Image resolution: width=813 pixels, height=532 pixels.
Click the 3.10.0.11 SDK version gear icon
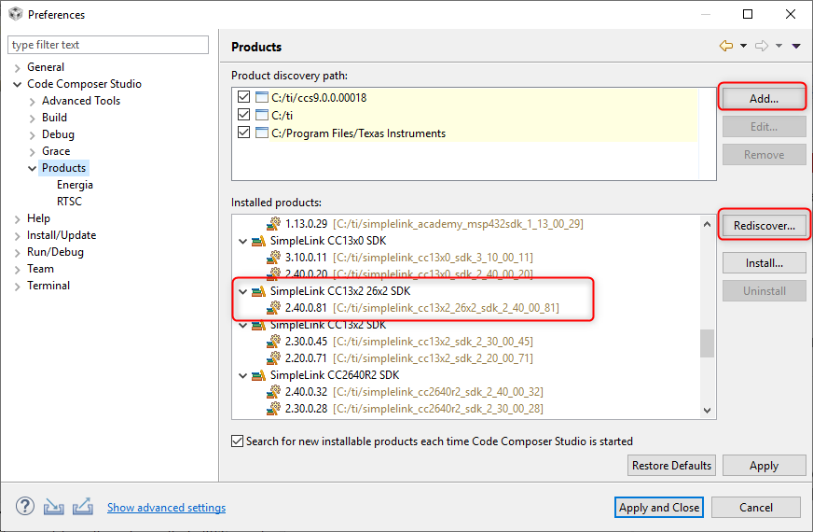[273, 258]
